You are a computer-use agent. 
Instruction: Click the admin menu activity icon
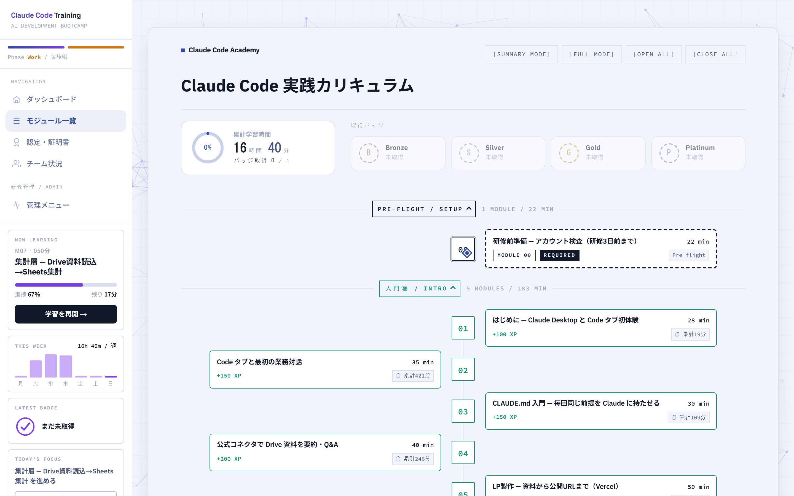tap(17, 205)
